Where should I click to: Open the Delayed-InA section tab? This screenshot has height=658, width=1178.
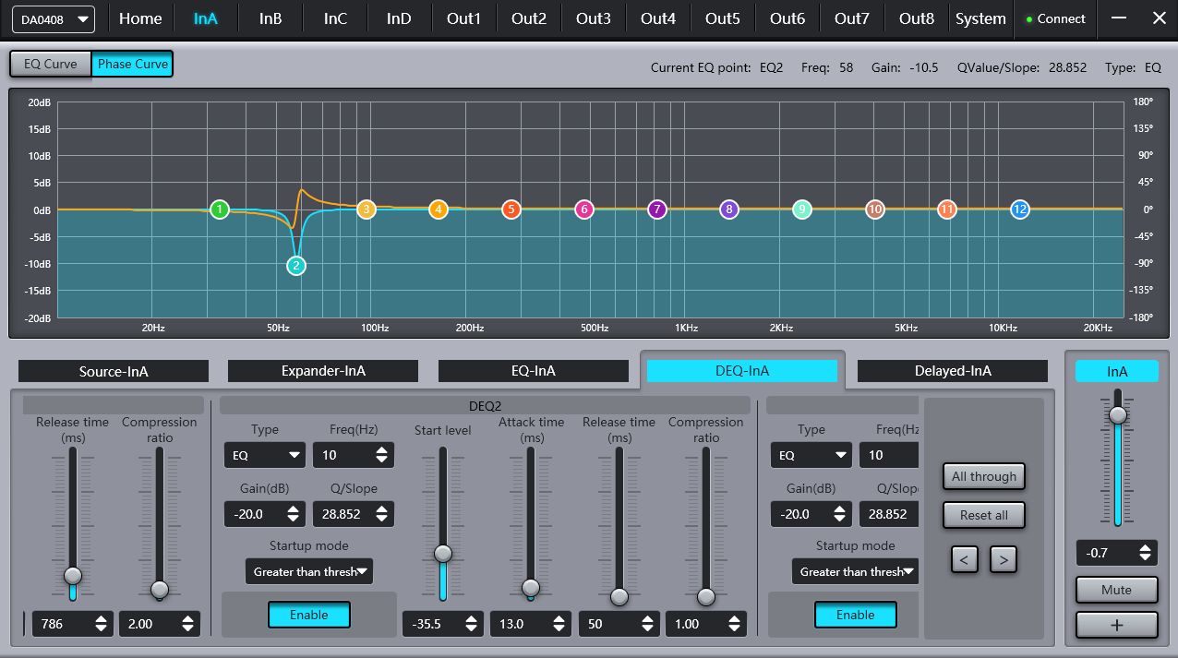tap(953, 371)
